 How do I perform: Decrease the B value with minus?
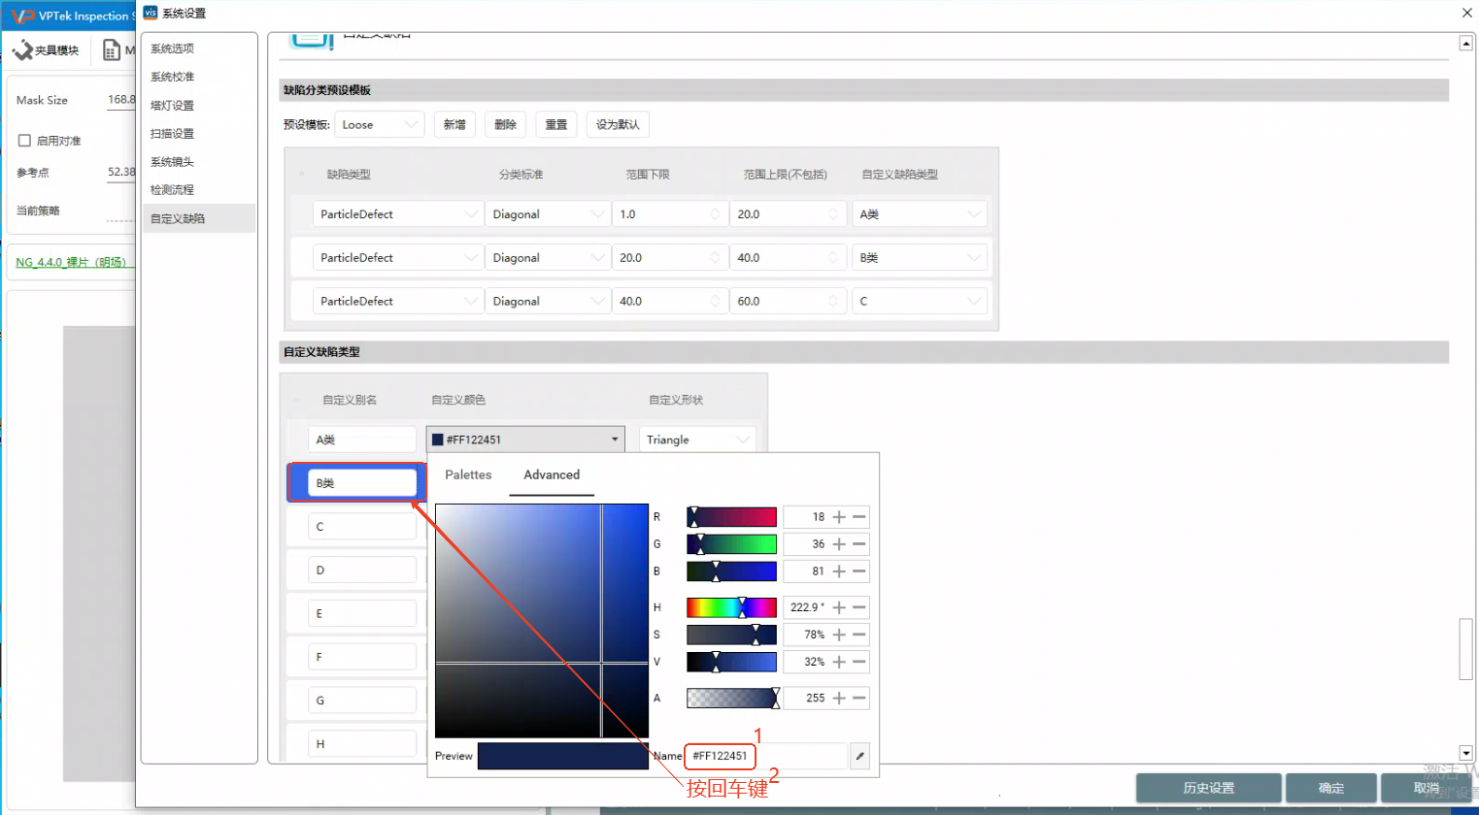(x=859, y=571)
